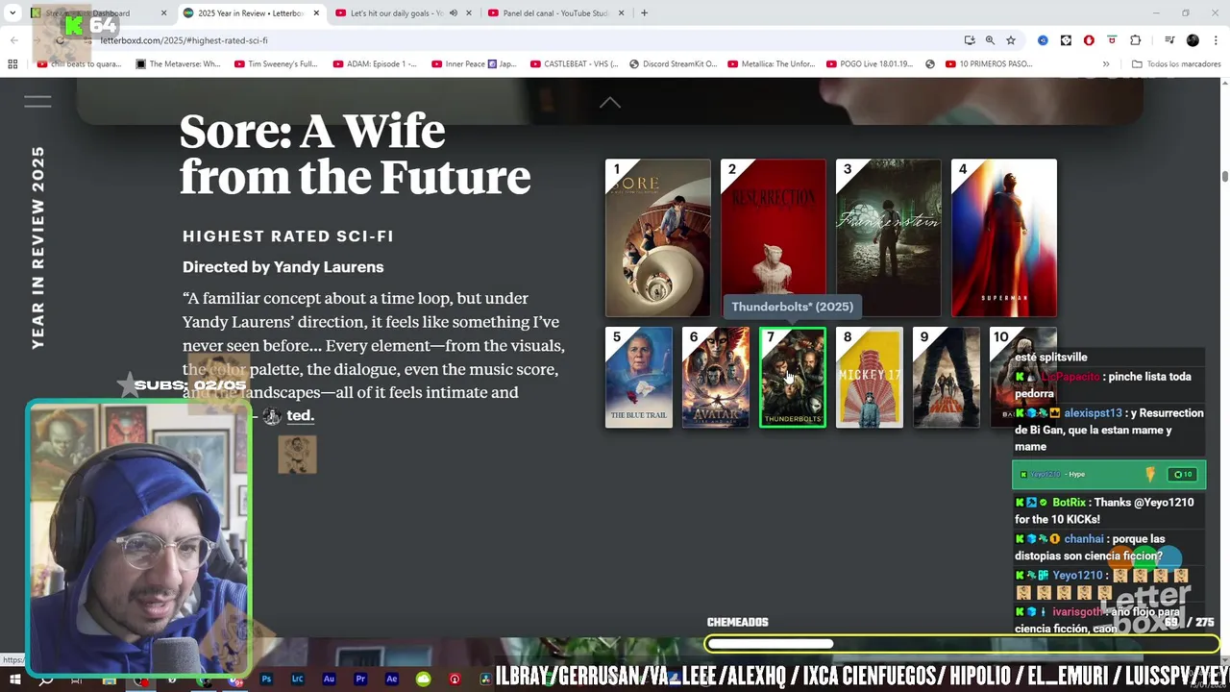Switch to the 2025 Year in Review tab
The height and width of the screenshot is (692, 1230).
[250, 13]
